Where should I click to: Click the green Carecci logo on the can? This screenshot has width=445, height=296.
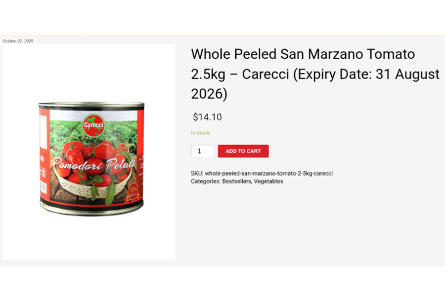[93, 125]
